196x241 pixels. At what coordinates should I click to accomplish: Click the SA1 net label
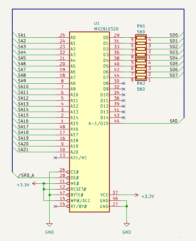pos(22,35)
